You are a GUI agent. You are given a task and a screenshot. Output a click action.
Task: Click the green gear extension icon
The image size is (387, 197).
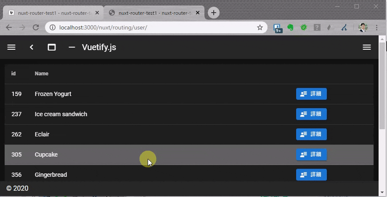(304, 27)
